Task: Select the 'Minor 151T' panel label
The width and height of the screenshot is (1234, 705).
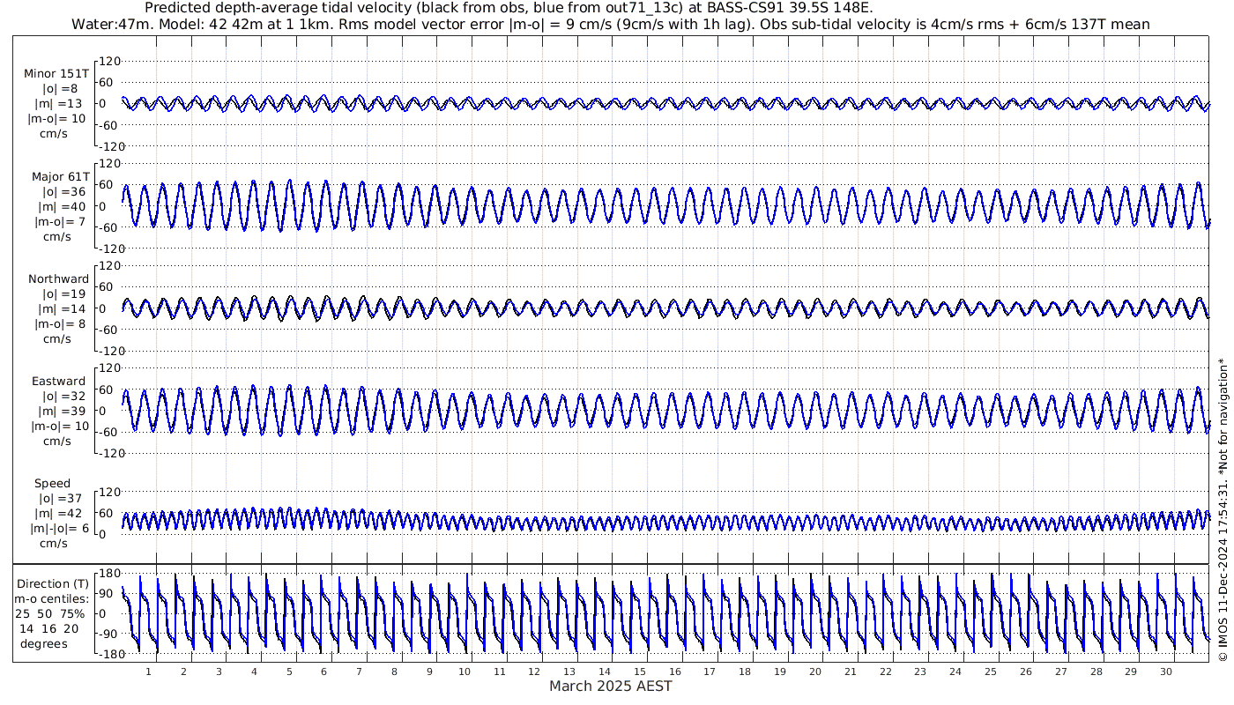Action: [x=56, y=74]
